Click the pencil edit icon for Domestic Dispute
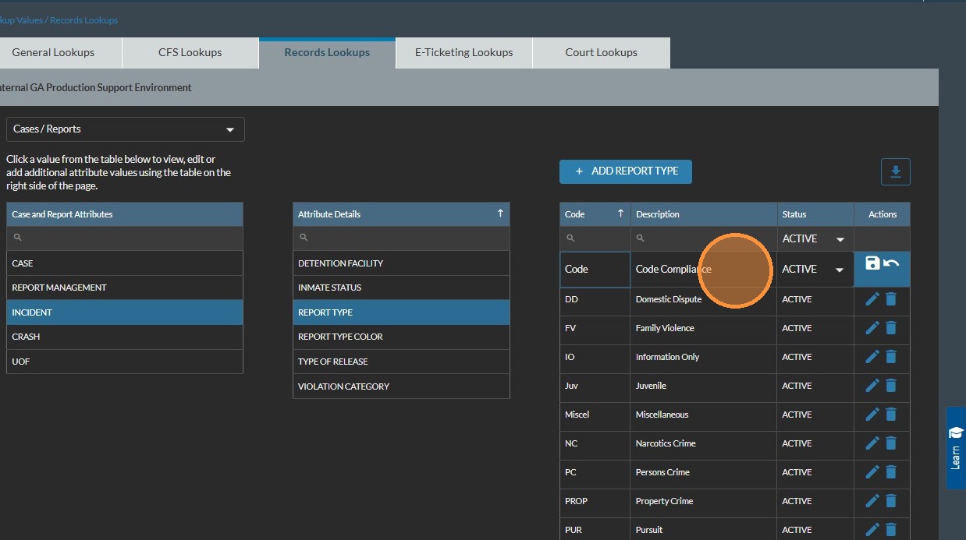 tap(872, 299)
